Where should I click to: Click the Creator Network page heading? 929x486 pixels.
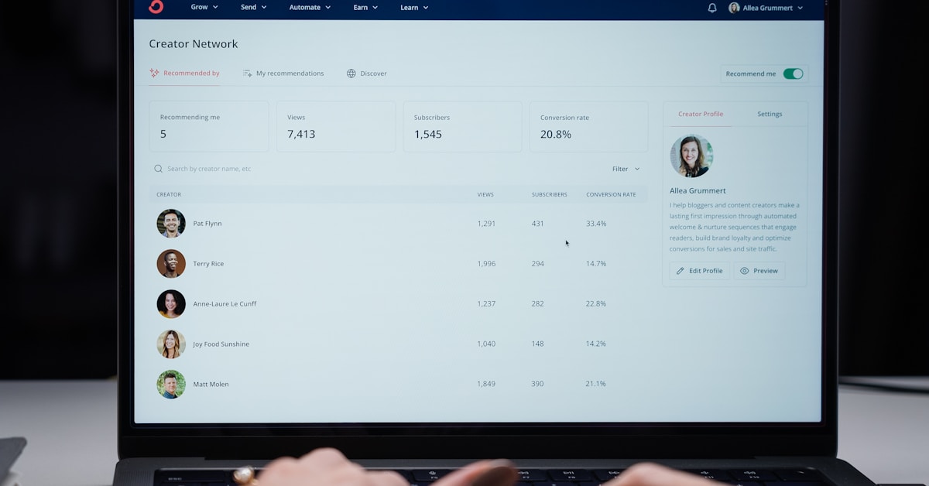pos(194,44)
